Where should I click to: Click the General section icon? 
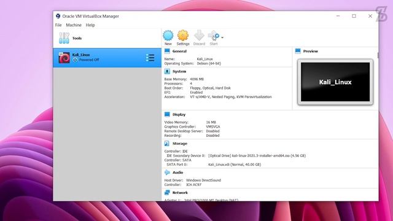(167, 51)
